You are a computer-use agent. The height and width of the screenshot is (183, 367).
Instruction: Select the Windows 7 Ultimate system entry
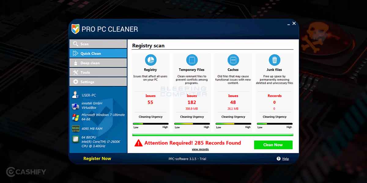[98, 117]
